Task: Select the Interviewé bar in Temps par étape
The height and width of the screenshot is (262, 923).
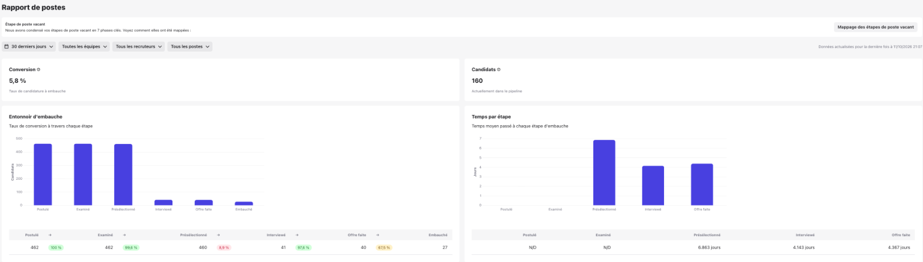Action: coord(653,186)
